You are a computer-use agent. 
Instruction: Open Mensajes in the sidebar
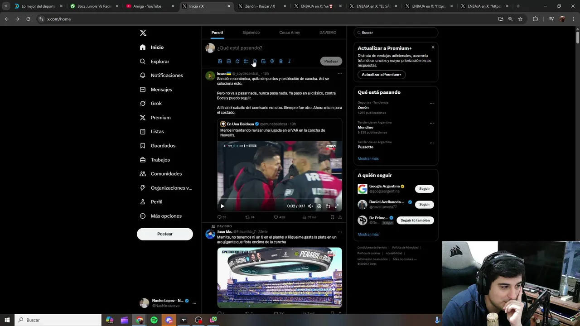pyautogui.click(x=156, y=89)
